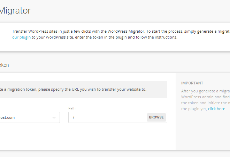Click the IMPORTANT sidebar heading
This screenshot has height=157, width=230.
tap(192, 83)
